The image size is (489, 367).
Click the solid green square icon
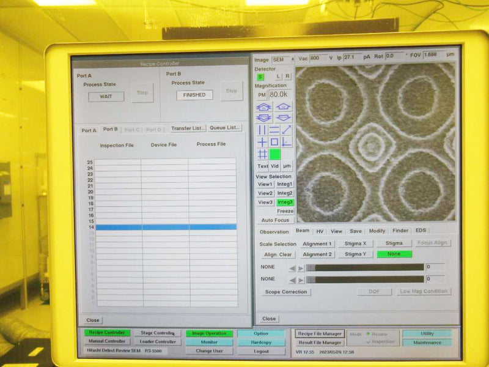[x=274, y=154]
